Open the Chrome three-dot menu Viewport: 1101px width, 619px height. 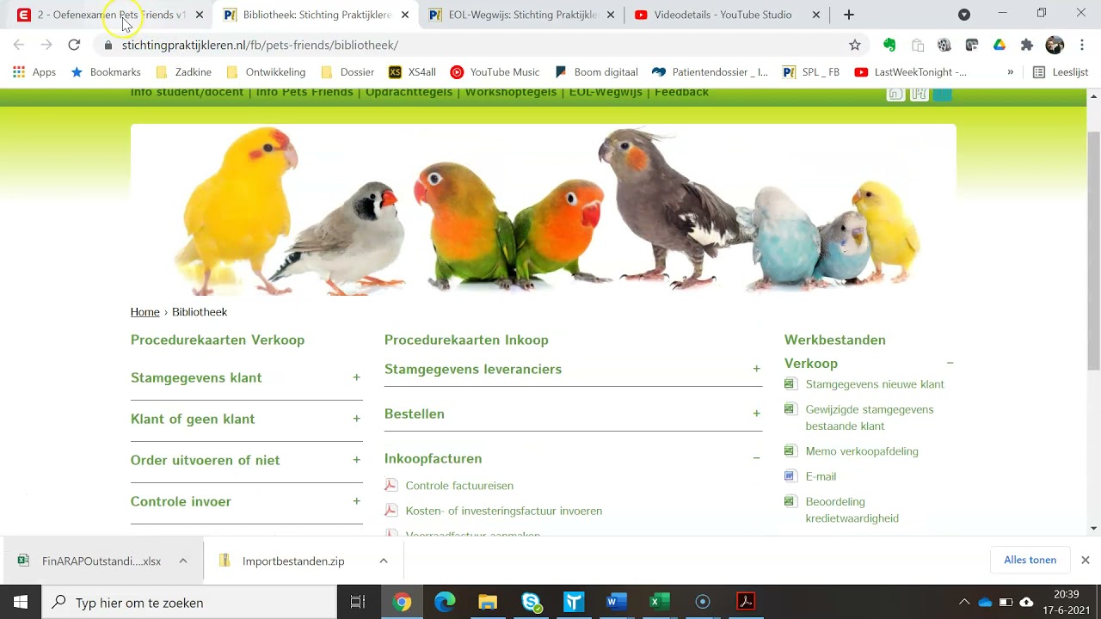[1082, 45]
